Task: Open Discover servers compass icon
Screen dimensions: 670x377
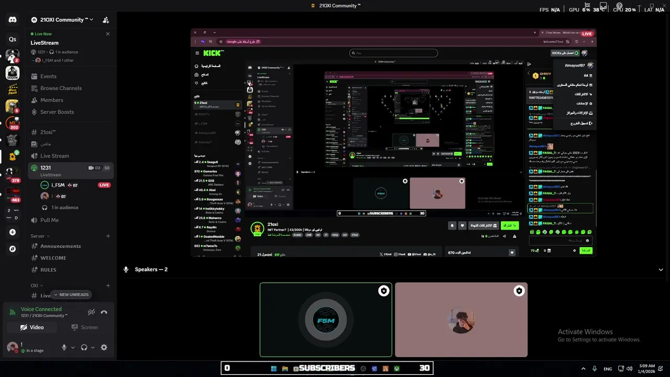Action: click(13, 249)
